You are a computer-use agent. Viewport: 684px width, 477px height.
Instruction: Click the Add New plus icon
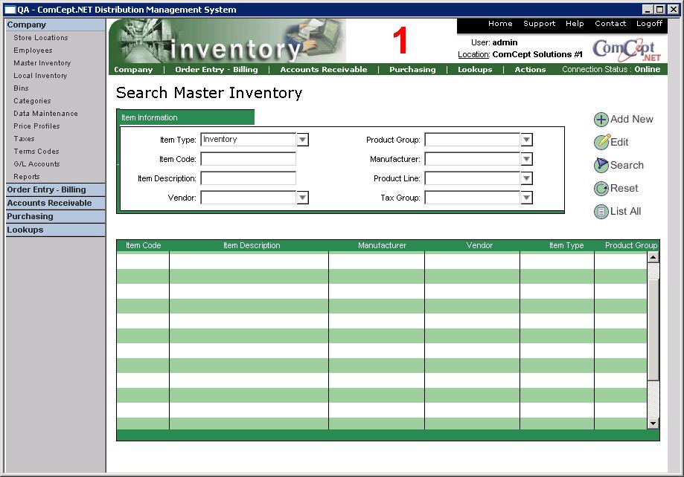click(x=601, y=120)
